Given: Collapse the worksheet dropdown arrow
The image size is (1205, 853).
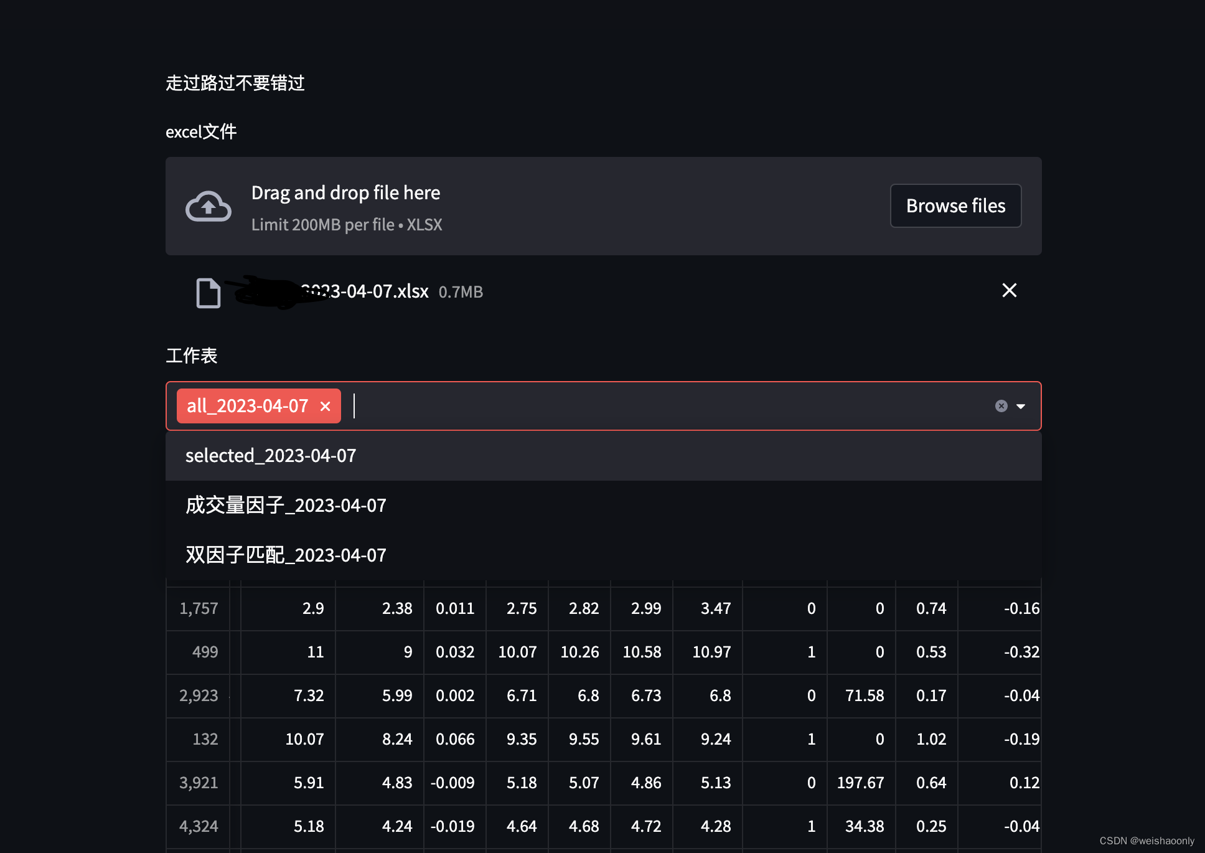Looking at the screenshot, I should tap(1021, 406).
